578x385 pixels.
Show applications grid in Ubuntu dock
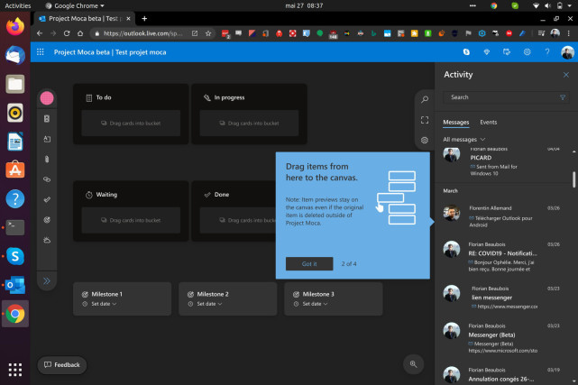[15, 370]
